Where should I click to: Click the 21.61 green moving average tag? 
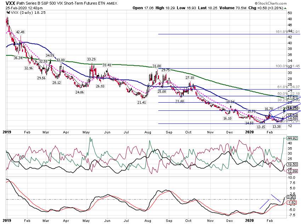292,98
